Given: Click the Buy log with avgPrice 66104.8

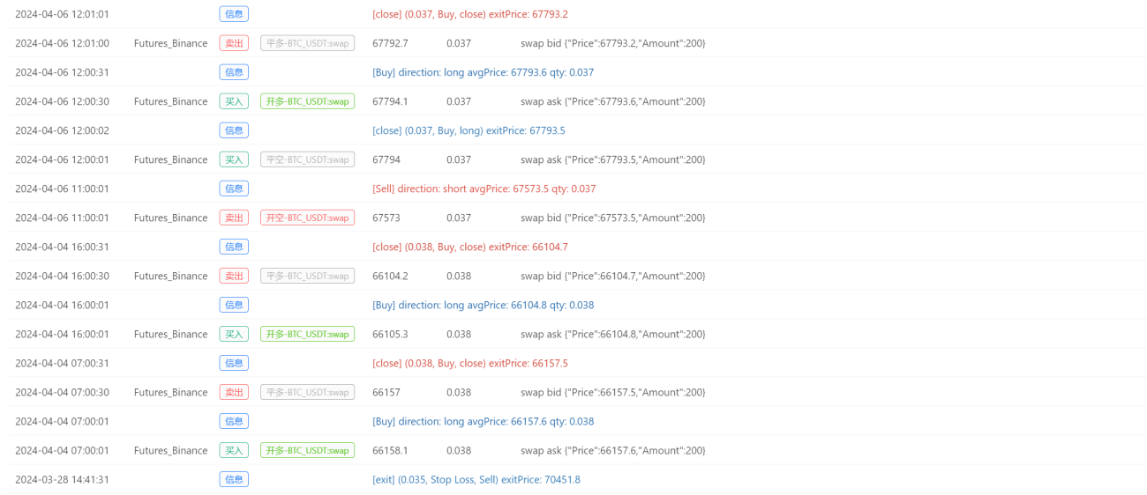Looking at the screenshot, I should (484, 305).
